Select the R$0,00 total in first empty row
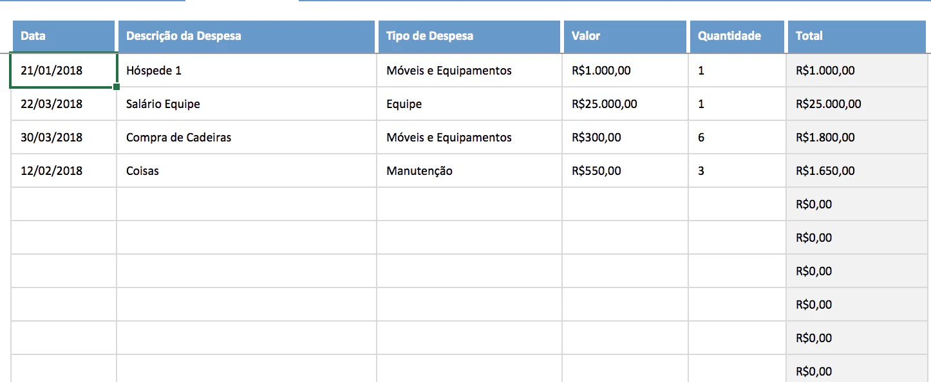This screenshot has height=382, width=931. click(856, 204)
